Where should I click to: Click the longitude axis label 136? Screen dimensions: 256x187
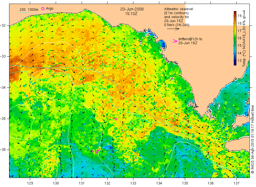pyautogui.click(x=210, y=183)
